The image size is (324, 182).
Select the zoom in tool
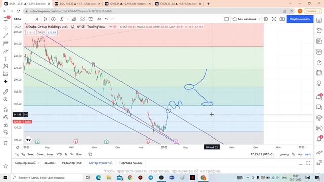click(6, 99)
